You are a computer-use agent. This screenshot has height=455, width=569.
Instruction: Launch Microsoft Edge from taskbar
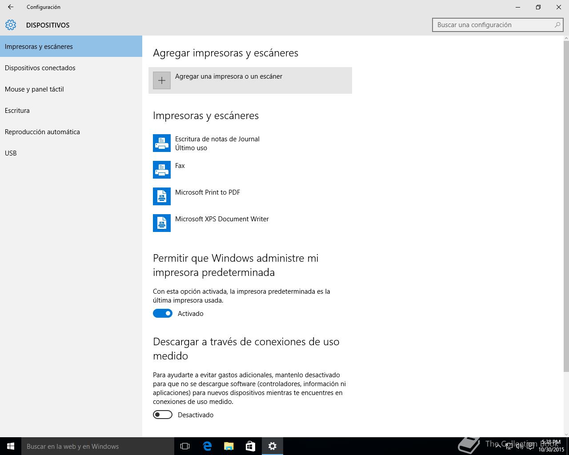[207, 446]
